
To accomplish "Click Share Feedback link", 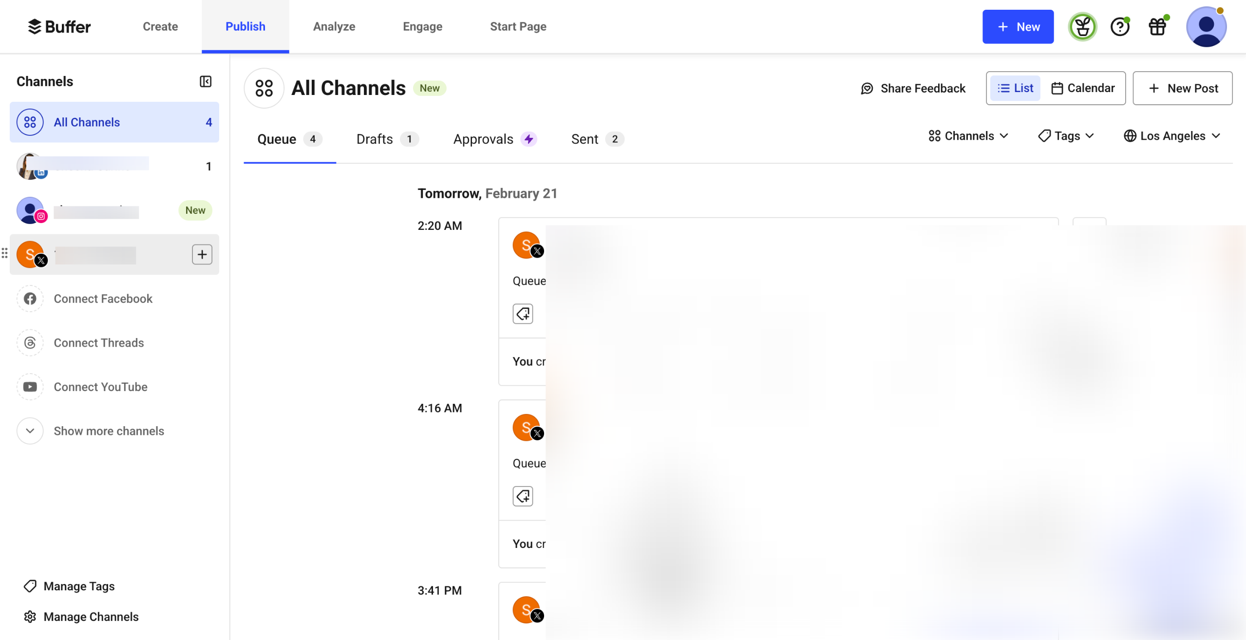I will click(x=913, y=88).
